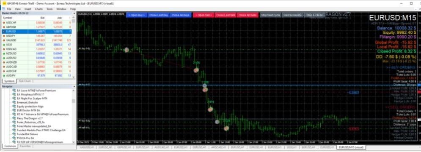Click Navigator scrollbar down arrow
This screenshot has width=421, height=152.
tap(74, 142)
